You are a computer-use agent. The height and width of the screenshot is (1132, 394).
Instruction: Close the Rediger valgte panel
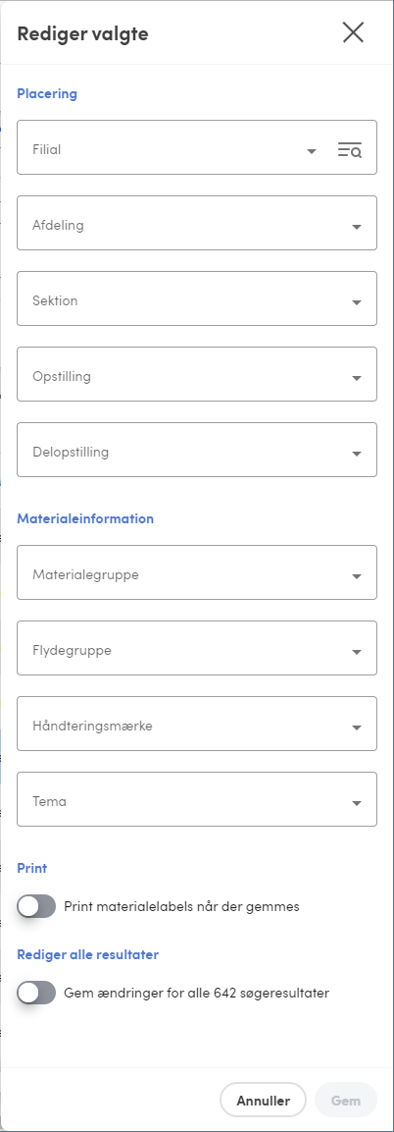point(353,32)
